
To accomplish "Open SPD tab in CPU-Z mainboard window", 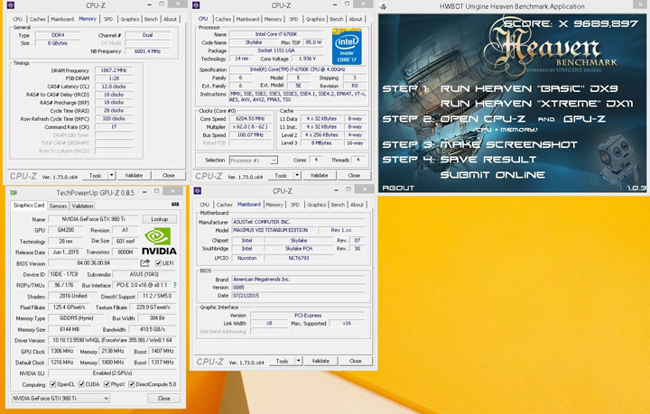I will (295, 205).
